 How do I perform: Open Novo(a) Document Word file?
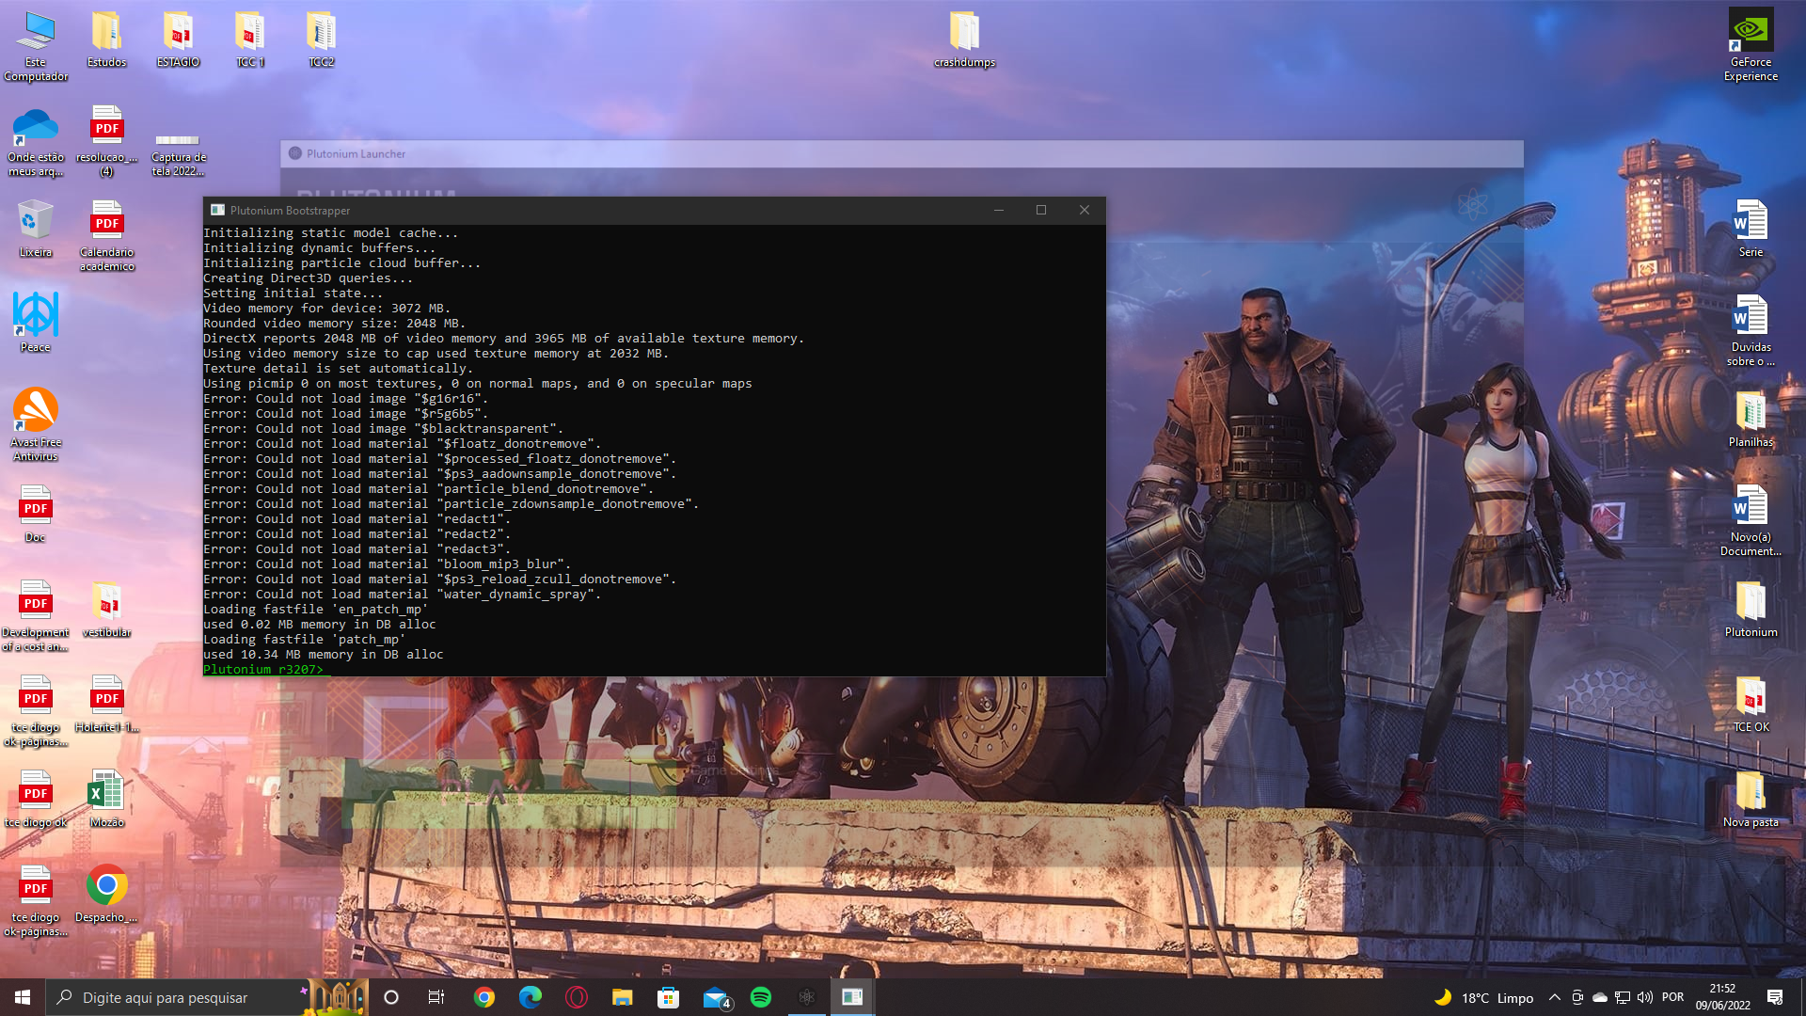coord(1751,522)
